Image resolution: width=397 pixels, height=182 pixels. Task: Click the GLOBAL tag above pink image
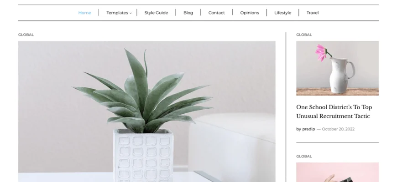[304, 156]
